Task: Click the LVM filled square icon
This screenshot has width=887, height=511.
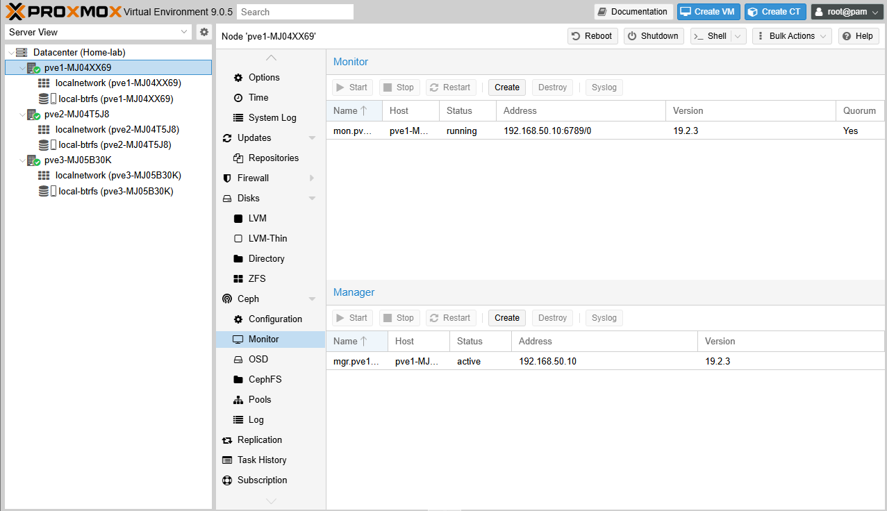Action: coord(238,219)
